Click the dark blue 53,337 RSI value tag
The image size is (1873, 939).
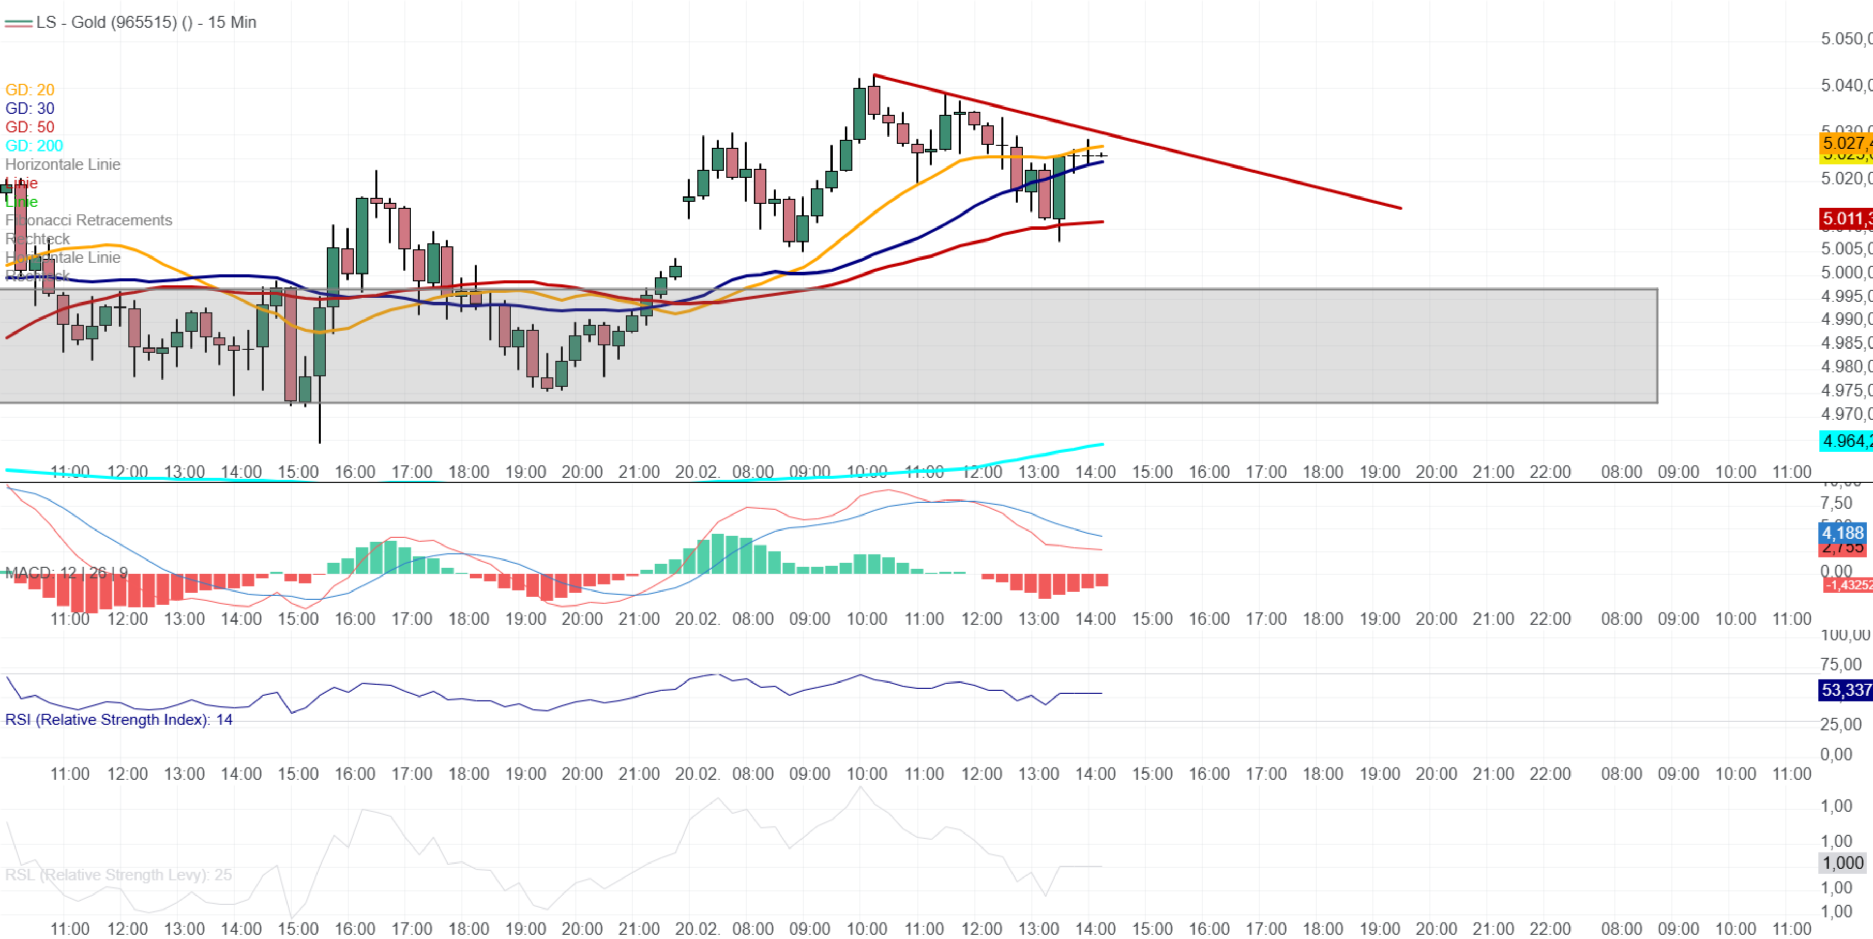coord(1845,690)
